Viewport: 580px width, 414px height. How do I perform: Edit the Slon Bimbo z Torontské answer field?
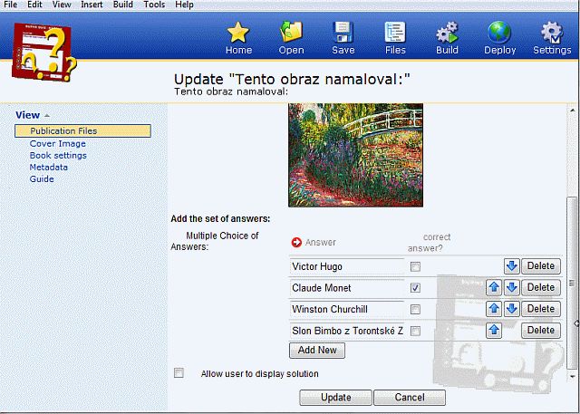pos(346,331)
